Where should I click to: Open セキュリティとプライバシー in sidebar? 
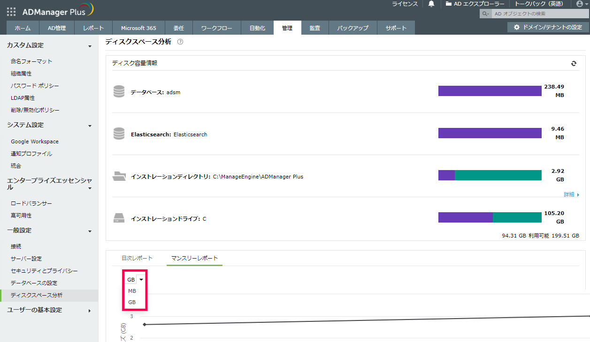[45, 271]
